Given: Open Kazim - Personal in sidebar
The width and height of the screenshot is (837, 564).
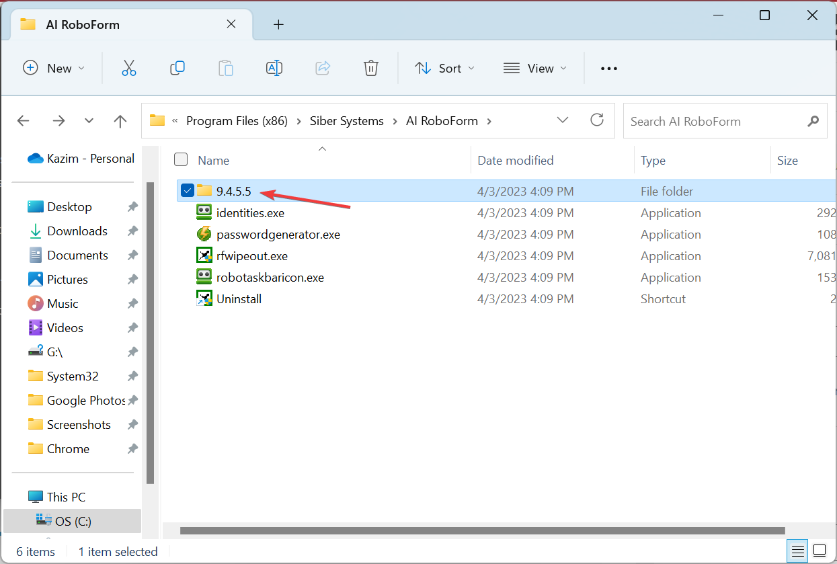Looking at the screenshot, I should (x=81, y=159).
